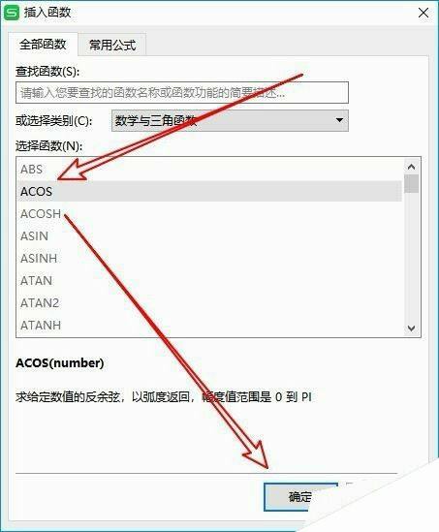This screenshot has height=532, width=439.
Task: Click the function list scrollbar track below thumb
Action: pyautogui.click(x=411, y=257)
